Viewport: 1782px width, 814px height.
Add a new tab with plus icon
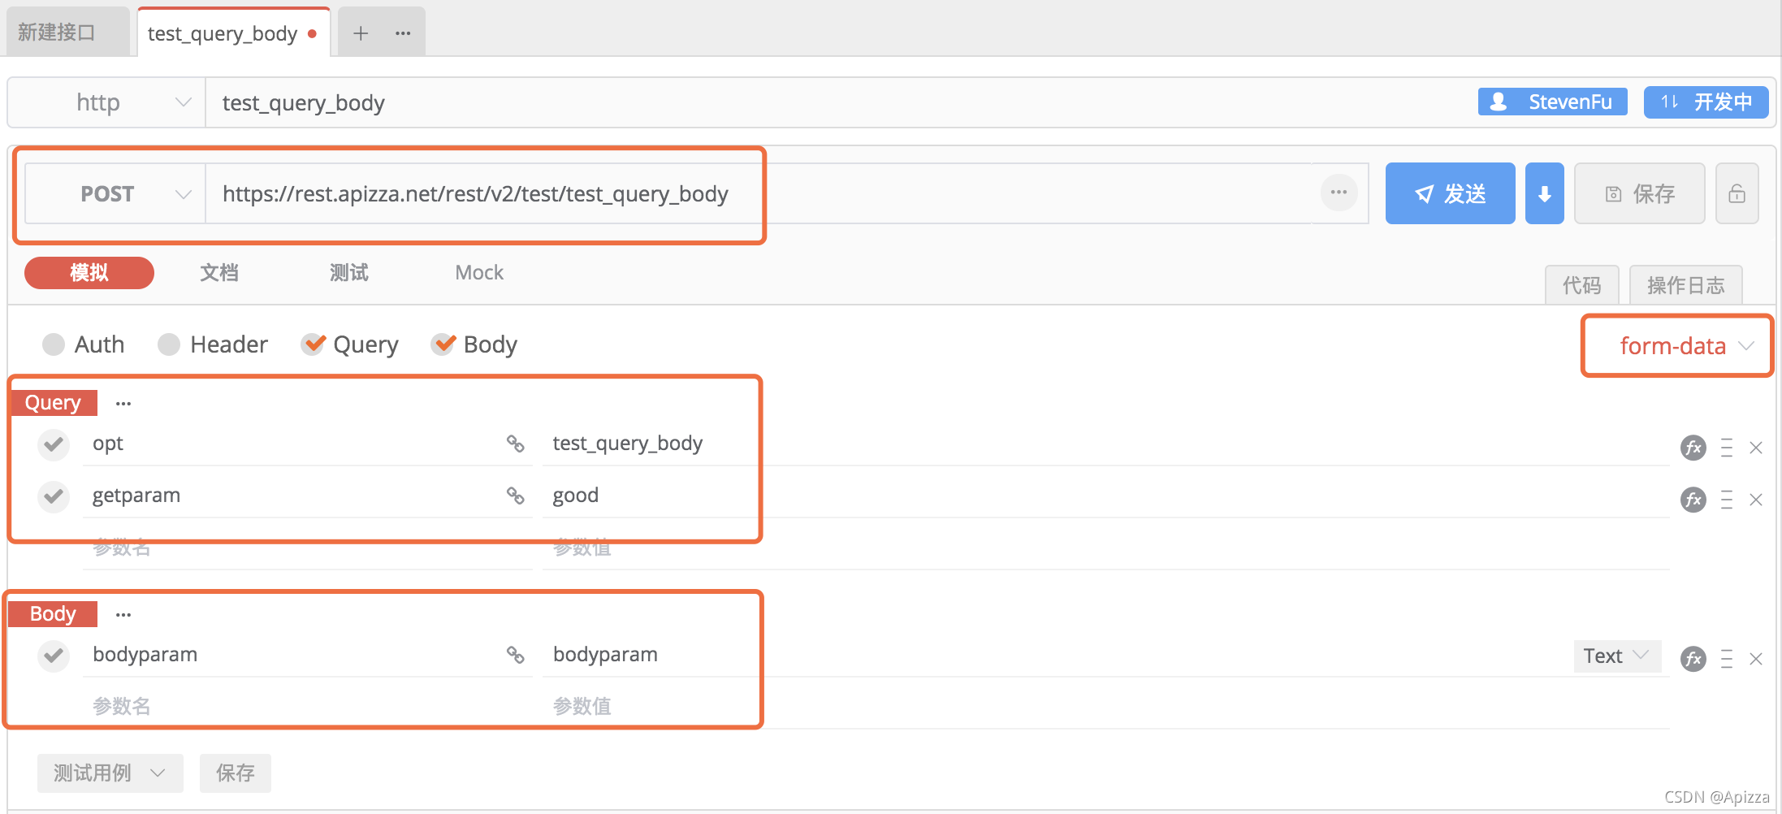(x=361, y=33)
